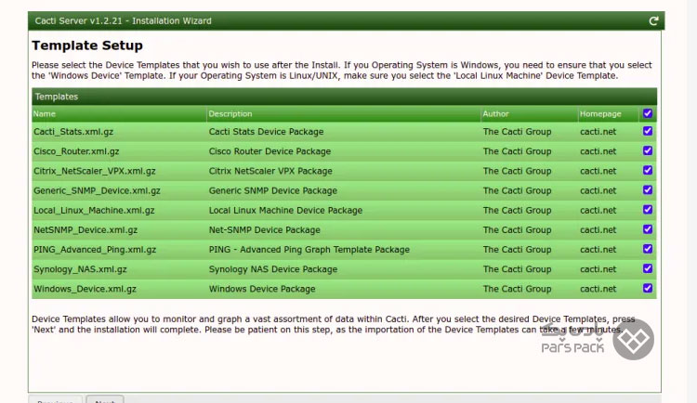Click cacti.net homepage in Windows_Device row

point(598,289)
